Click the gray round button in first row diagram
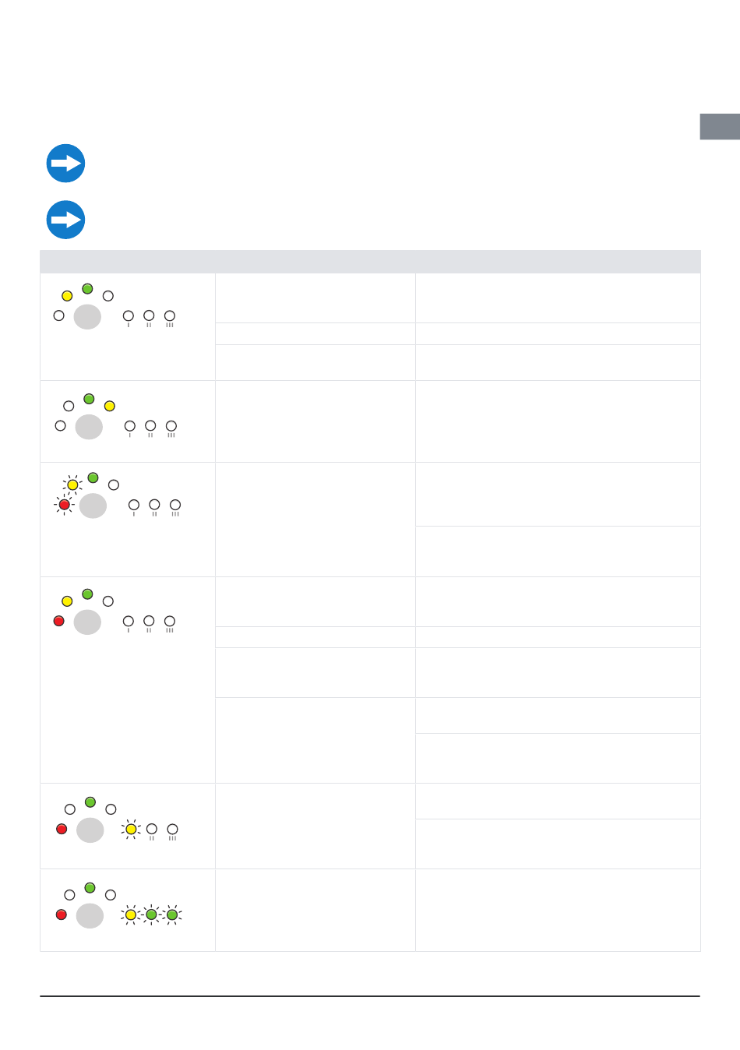This screenshot has height=1050, width=740. [x=87, y=317]
